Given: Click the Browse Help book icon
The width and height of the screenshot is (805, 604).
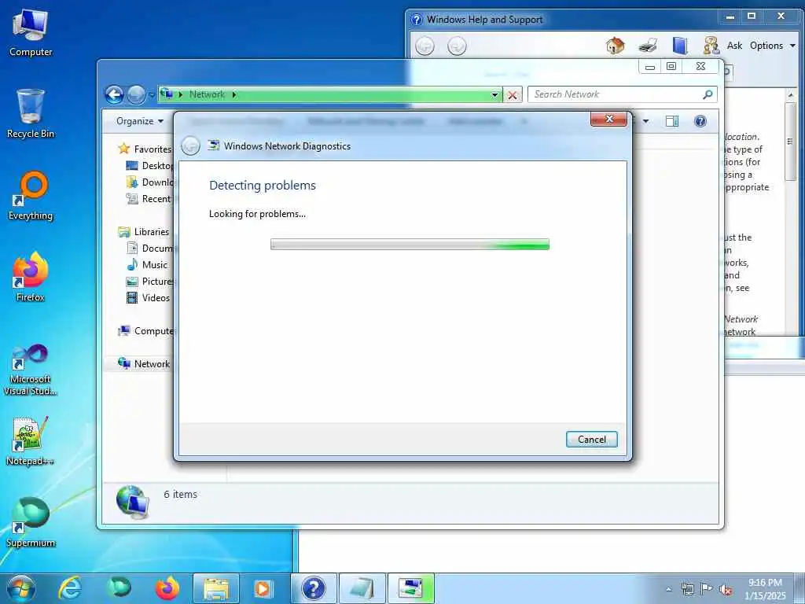Looking at the screenshot, I should (x=680, y=46).
